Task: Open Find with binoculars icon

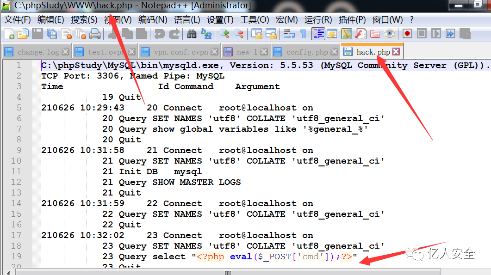Action: (192, 34)
